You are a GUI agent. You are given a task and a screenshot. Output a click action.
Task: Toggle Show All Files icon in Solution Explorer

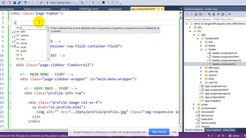coord(223,14)
